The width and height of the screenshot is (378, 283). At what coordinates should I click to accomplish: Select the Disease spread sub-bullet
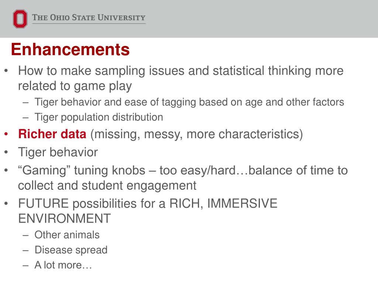(x=71, y=250)
